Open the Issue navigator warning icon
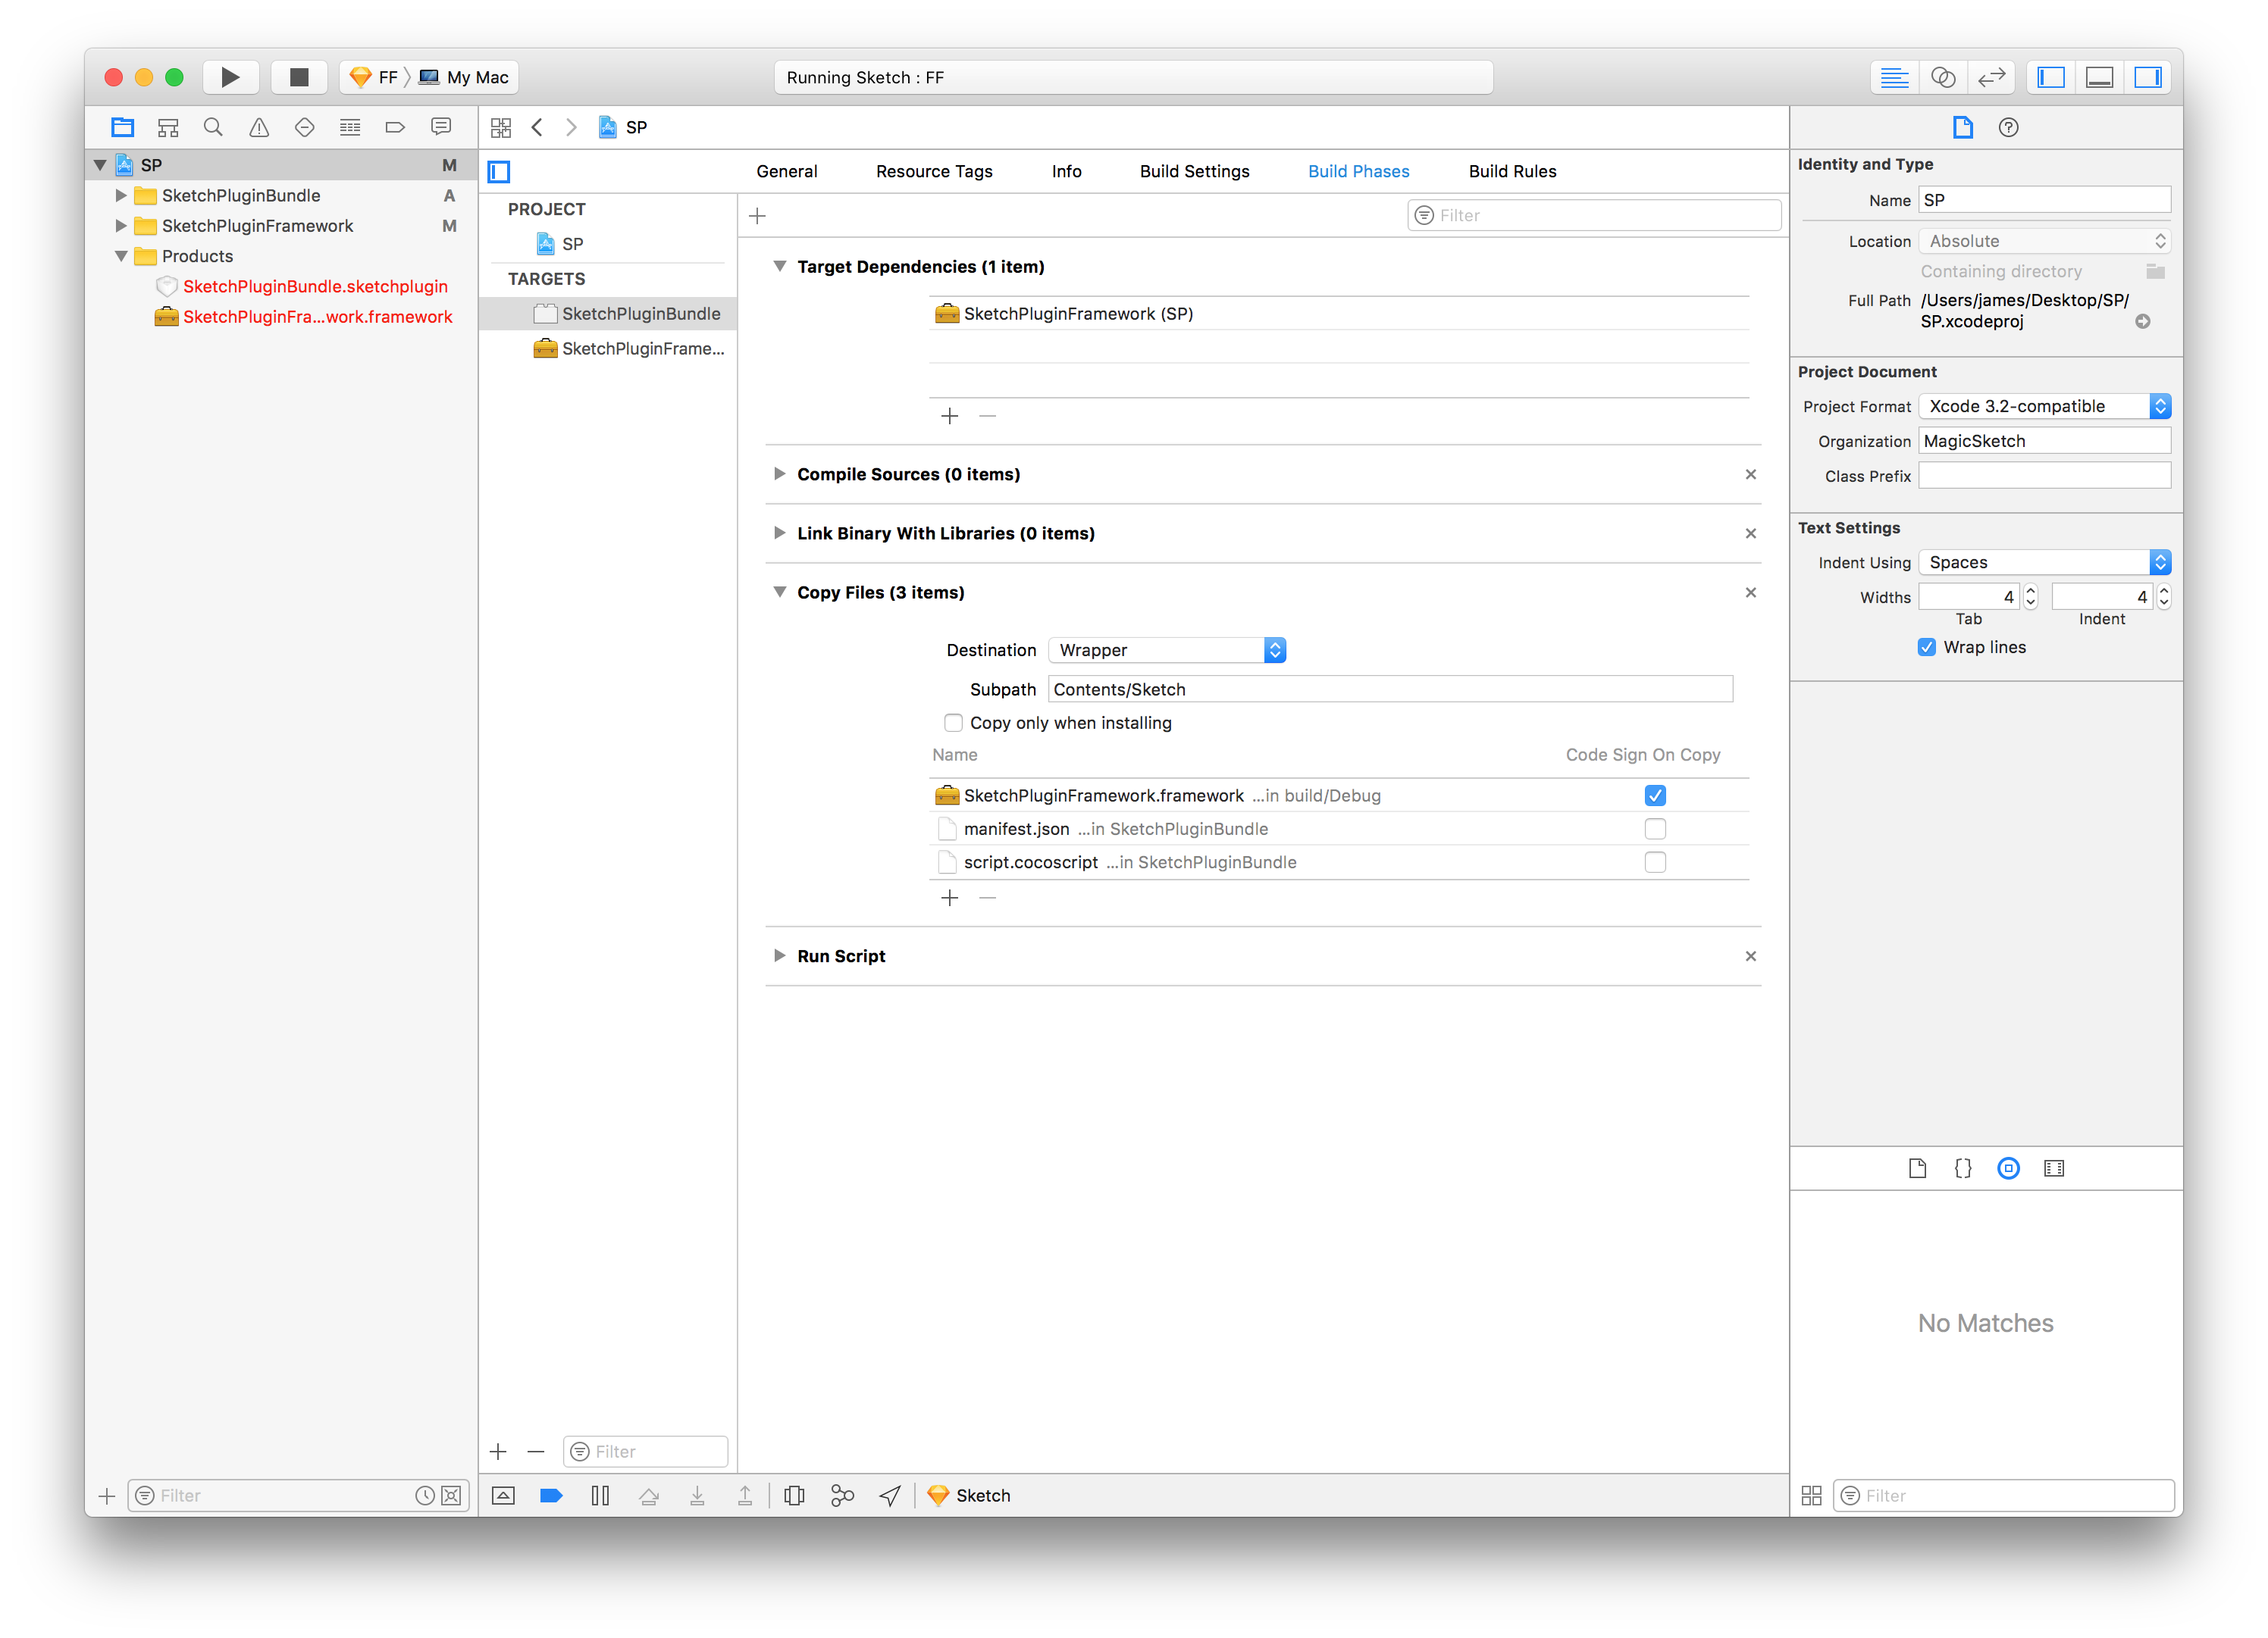Image resolution: width=2268 pixels, height=1638 pixels. (259, 127)
